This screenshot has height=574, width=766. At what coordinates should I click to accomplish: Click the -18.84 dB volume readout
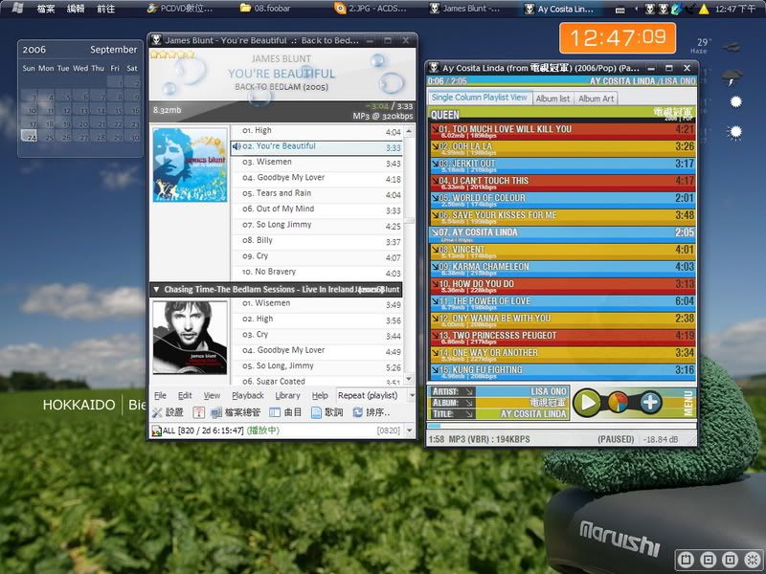[661, 439]
